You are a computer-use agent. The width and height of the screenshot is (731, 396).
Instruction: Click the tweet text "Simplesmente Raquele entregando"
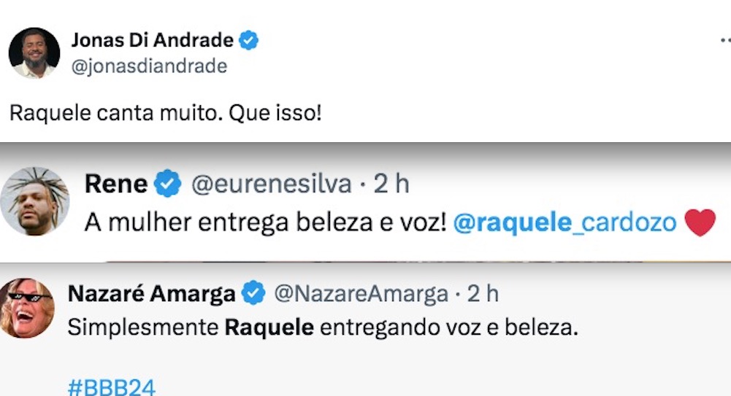tap(321, 328)
